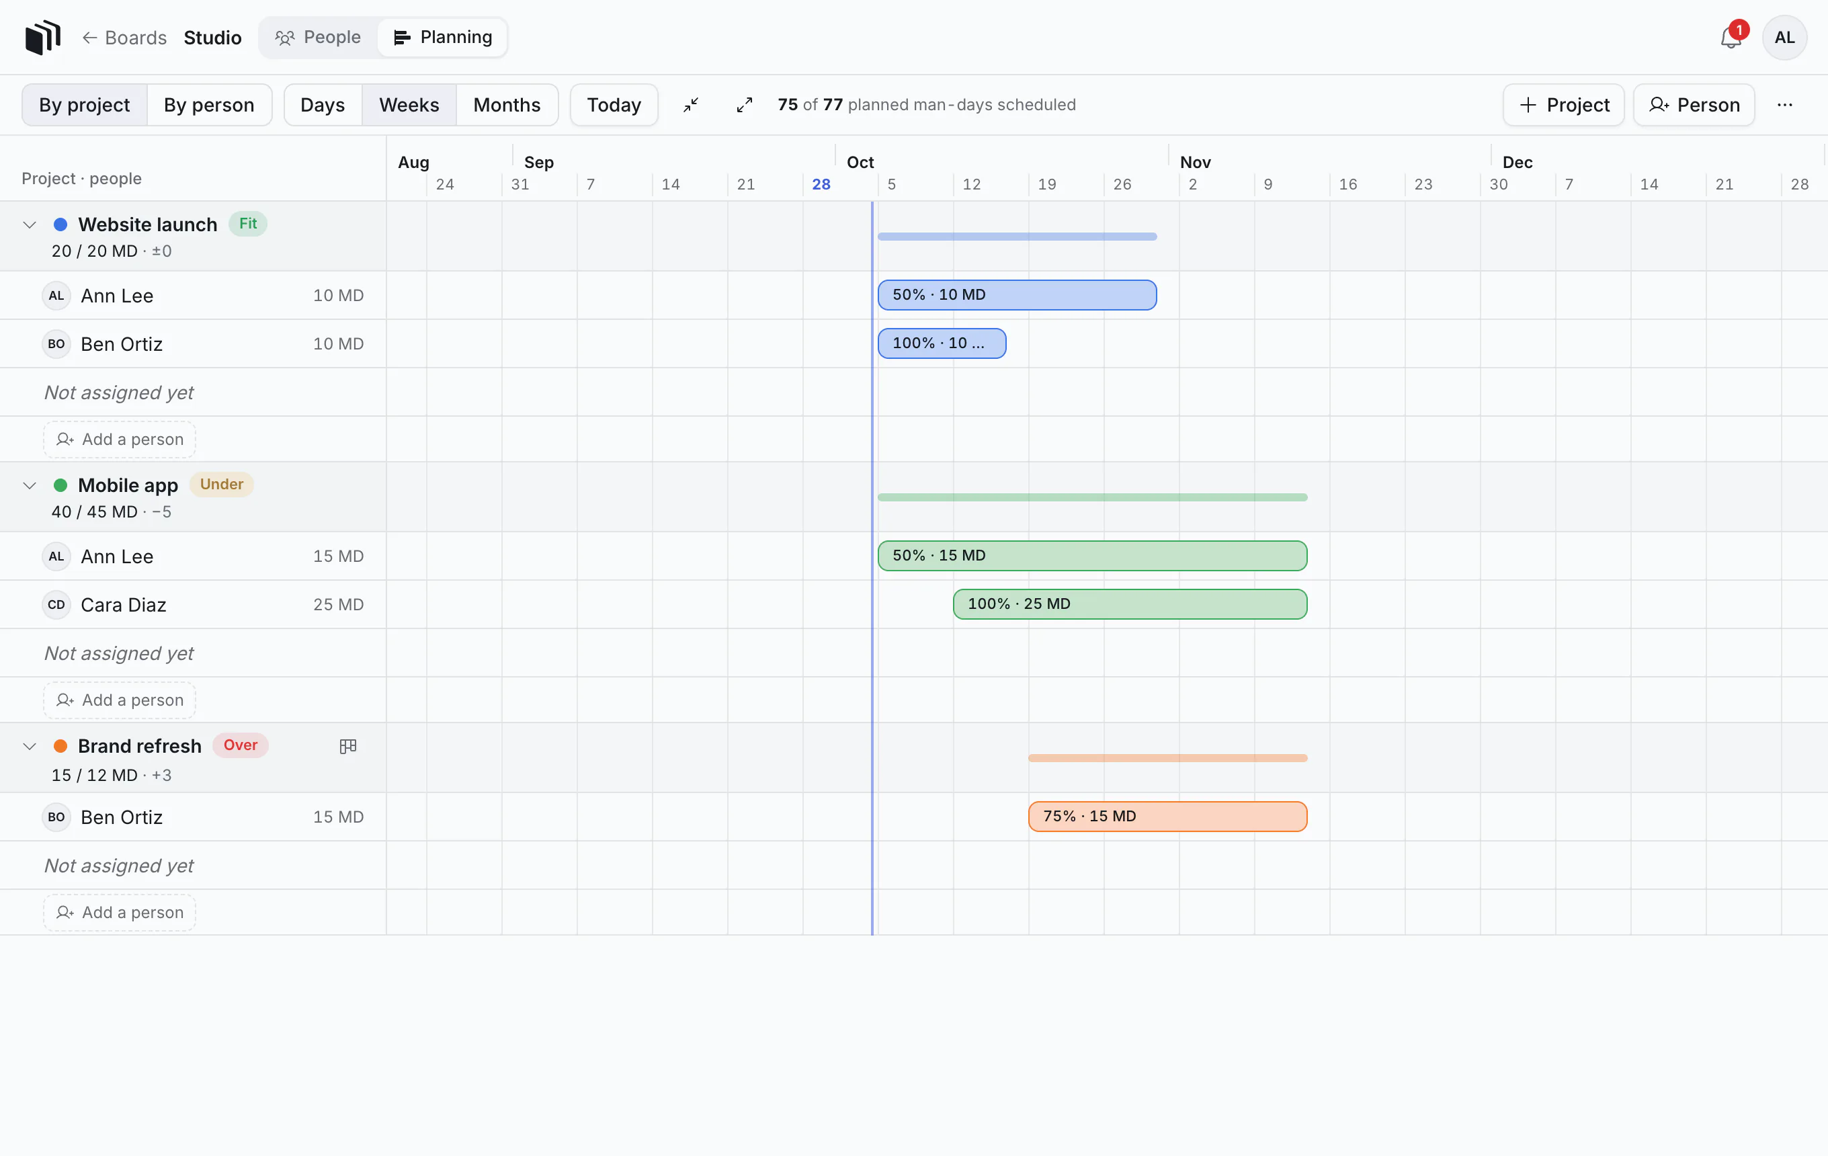Jump to Today on the timeline
This screenshot has height=1156, width=1828.
[614, 105]
